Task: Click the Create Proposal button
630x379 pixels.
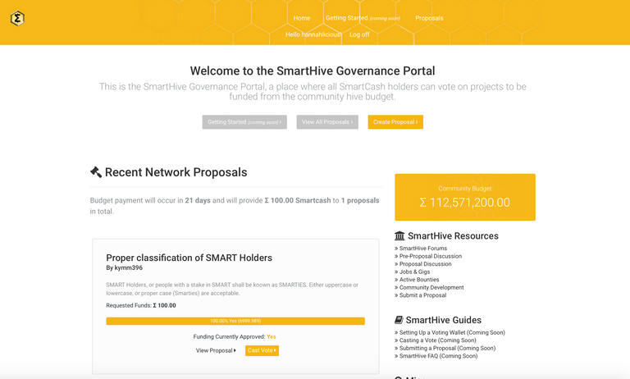Action: pyautogui.click(x=395, y=122)
